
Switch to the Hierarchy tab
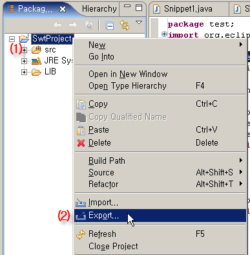(99, 9)
